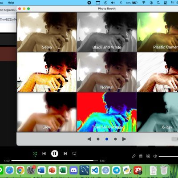Open Microsoft Excel from the Dock
This screenshot has width=178, height=178.
click(x=63, y=170)
